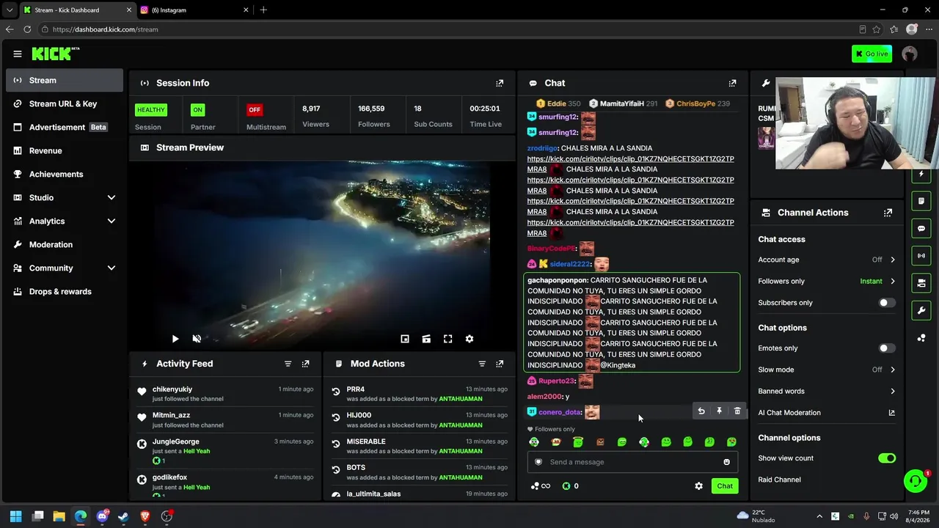This screenshot has width=939, height=528.
Task: Open Activity Feed filter options
Action: coord(288,364)
